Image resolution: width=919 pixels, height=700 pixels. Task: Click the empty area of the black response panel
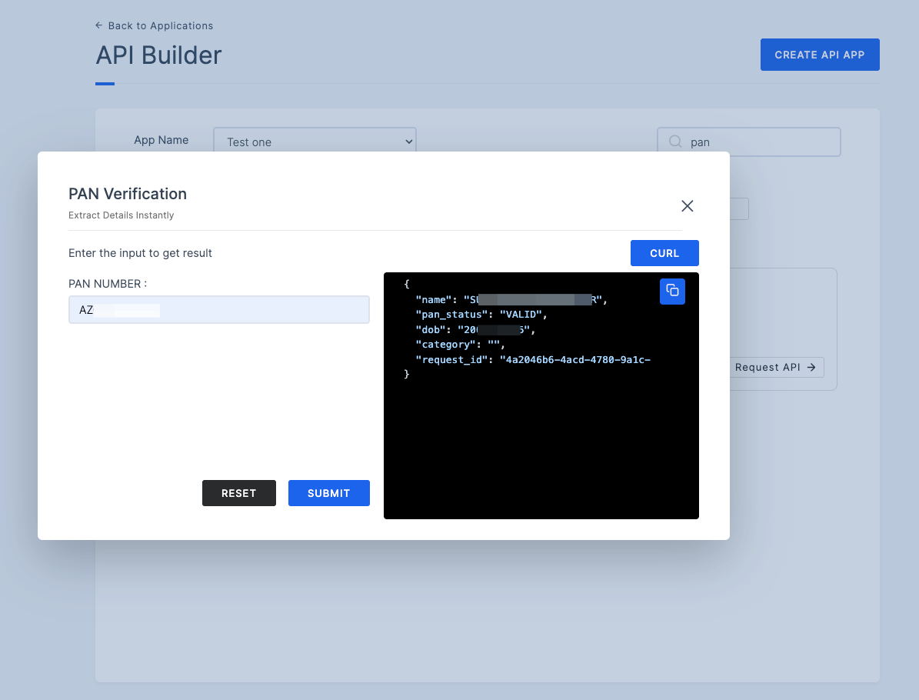[x=541, y=446]
